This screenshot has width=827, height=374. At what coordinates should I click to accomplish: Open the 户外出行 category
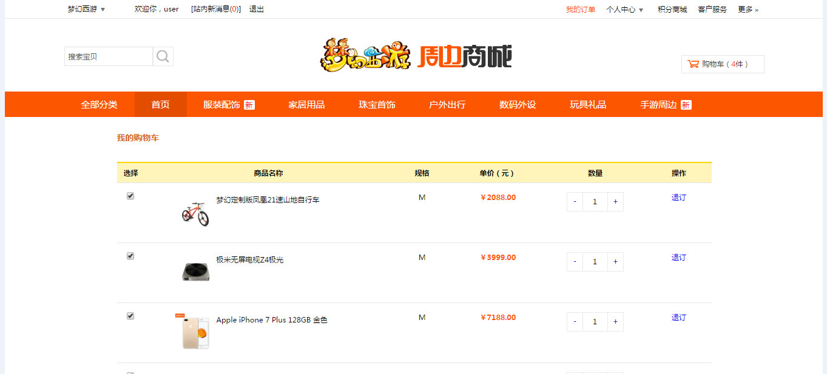(447, 105)
